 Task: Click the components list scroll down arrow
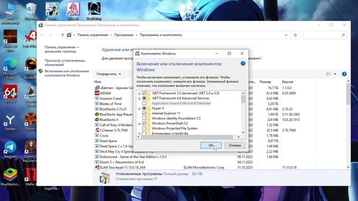pos(243,132)
